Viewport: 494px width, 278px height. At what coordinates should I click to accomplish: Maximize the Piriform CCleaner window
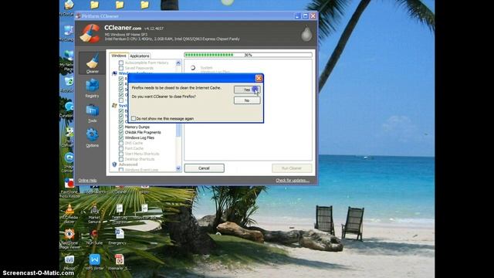click(x=305, y=15)
